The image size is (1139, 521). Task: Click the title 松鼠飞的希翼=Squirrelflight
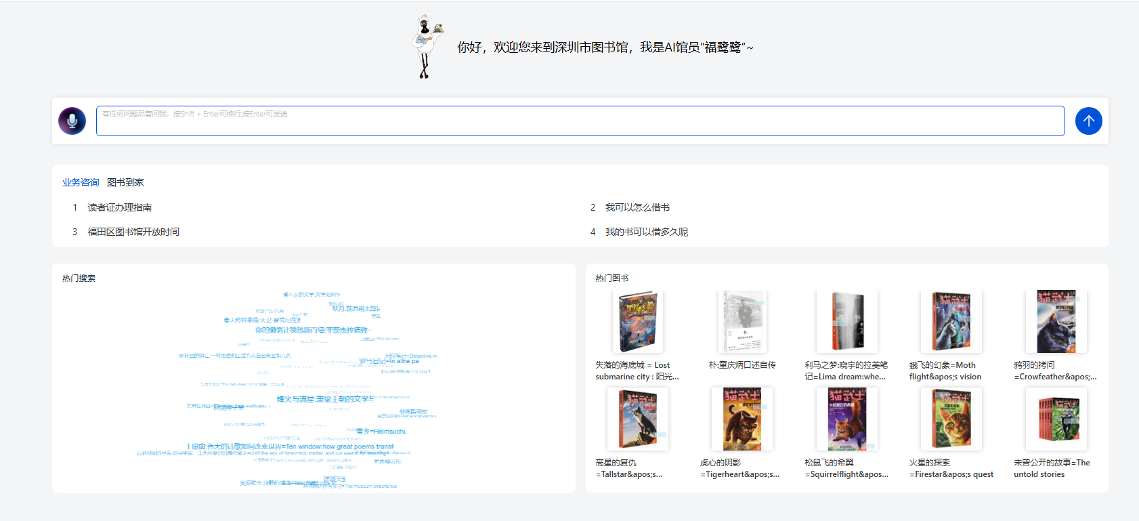click(x=846, y=468)
